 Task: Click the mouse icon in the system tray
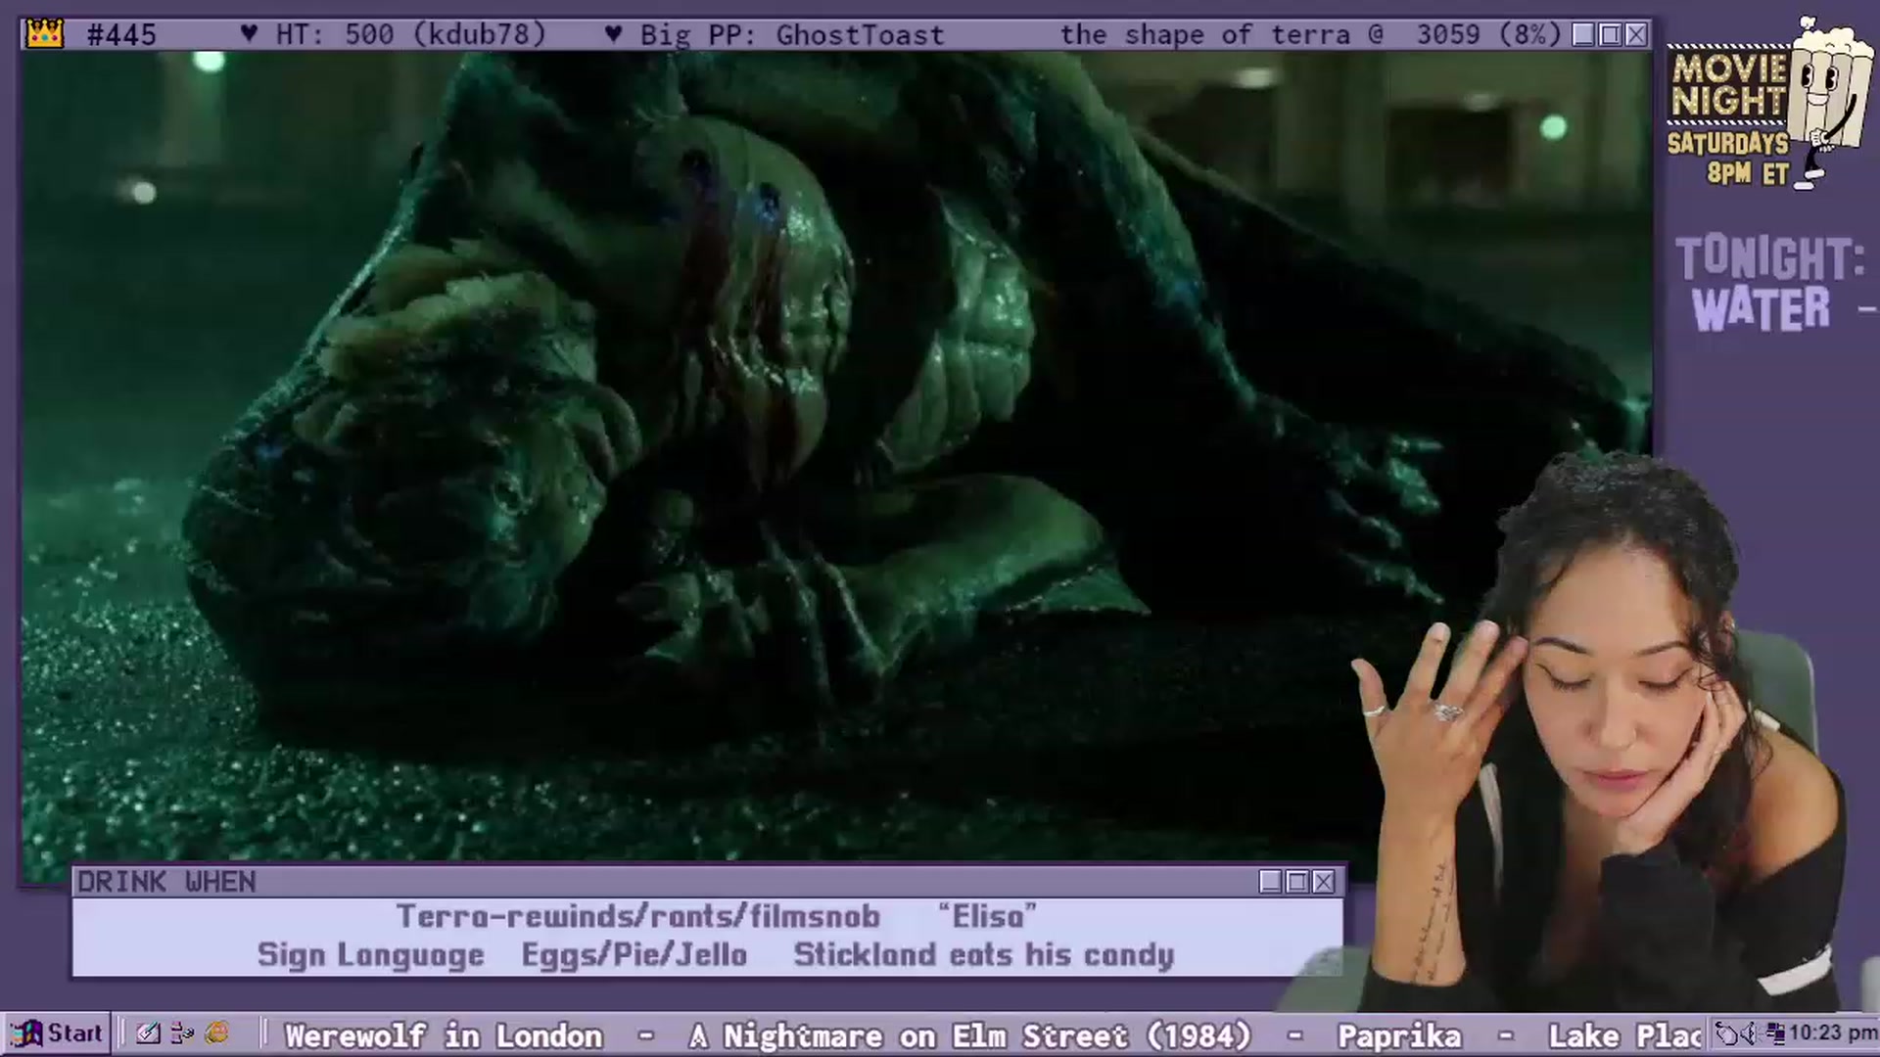[1727, 1034]
